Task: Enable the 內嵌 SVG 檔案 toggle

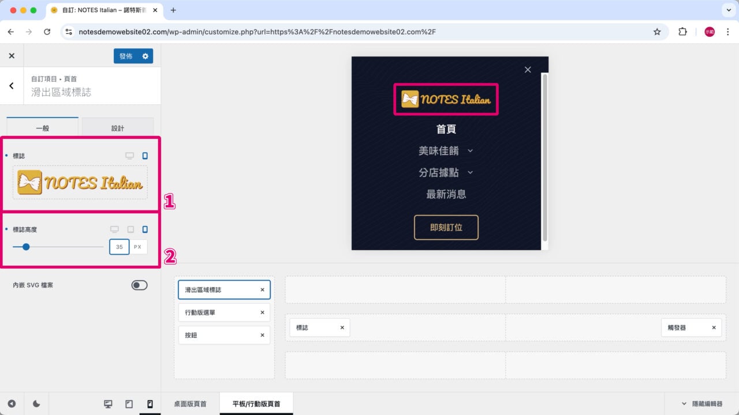Action: (x=139, y=285)
